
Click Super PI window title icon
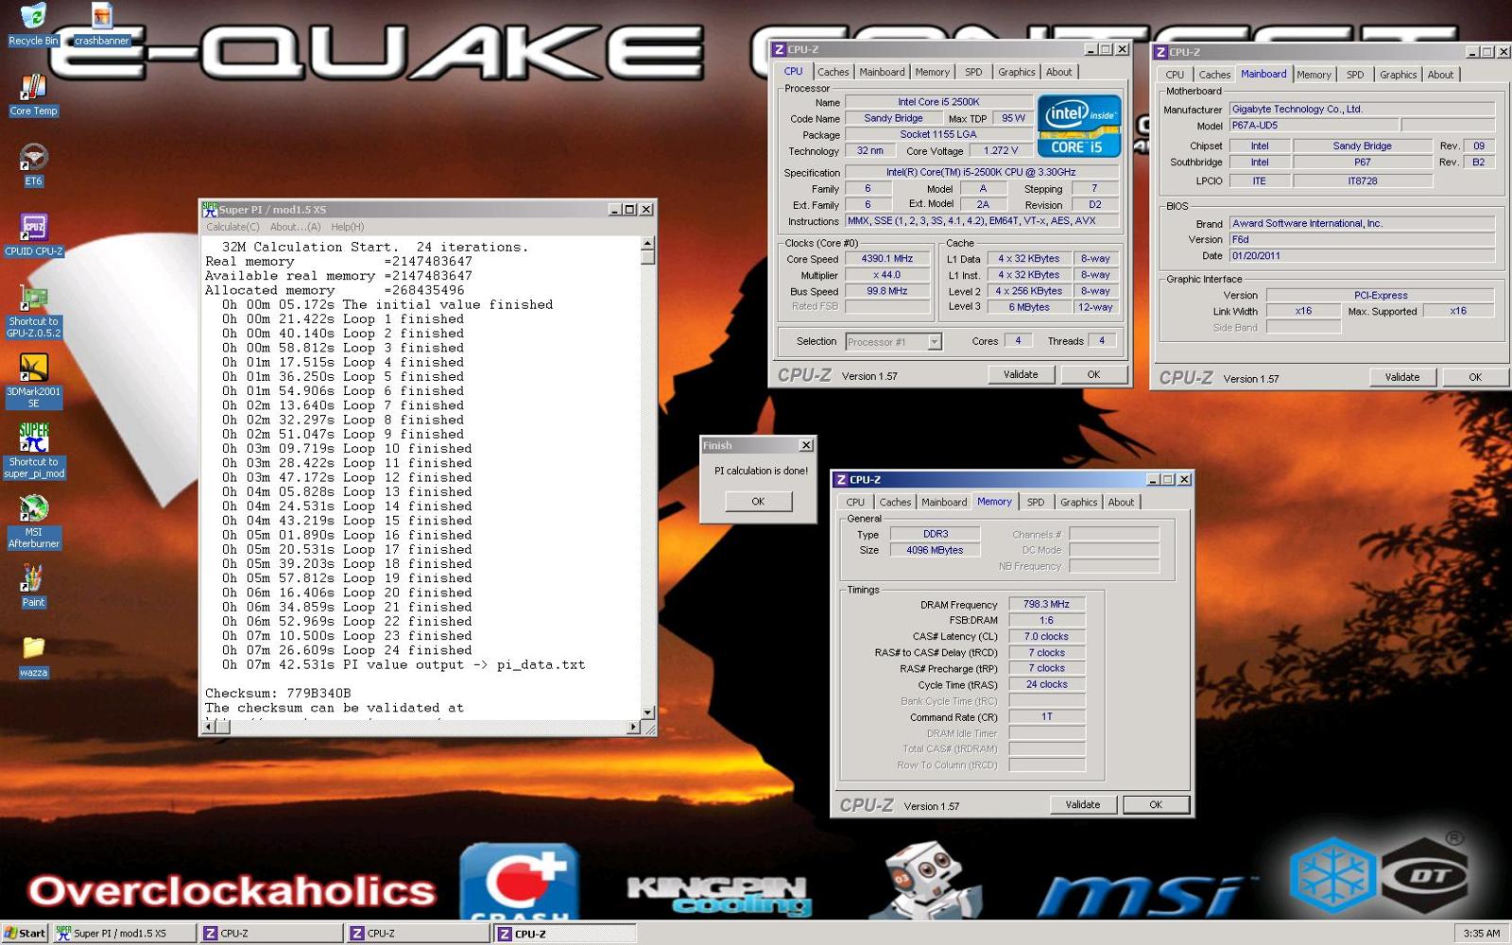pos(210,209)
